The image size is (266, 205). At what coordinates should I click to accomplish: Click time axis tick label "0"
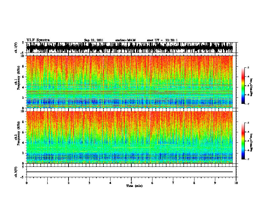click(x=27, y=183)
